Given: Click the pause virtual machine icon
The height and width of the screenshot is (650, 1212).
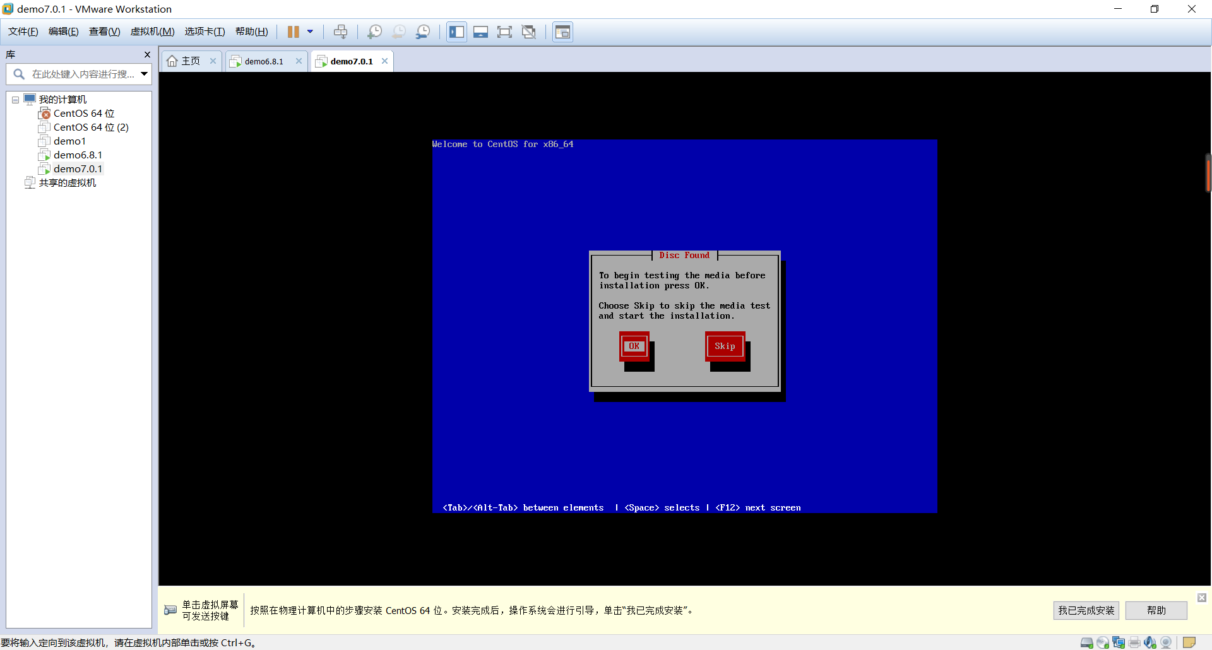Looking at the screenshot, I should coord(294,32).
